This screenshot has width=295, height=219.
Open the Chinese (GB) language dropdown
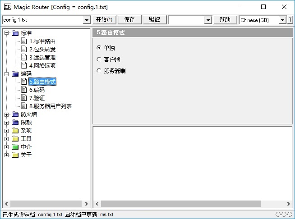(x=282, y=20)
